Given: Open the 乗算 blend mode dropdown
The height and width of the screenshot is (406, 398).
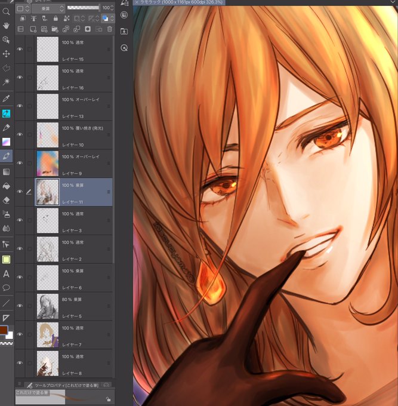Looking at the screenshot, I should (x=48, y=8).
